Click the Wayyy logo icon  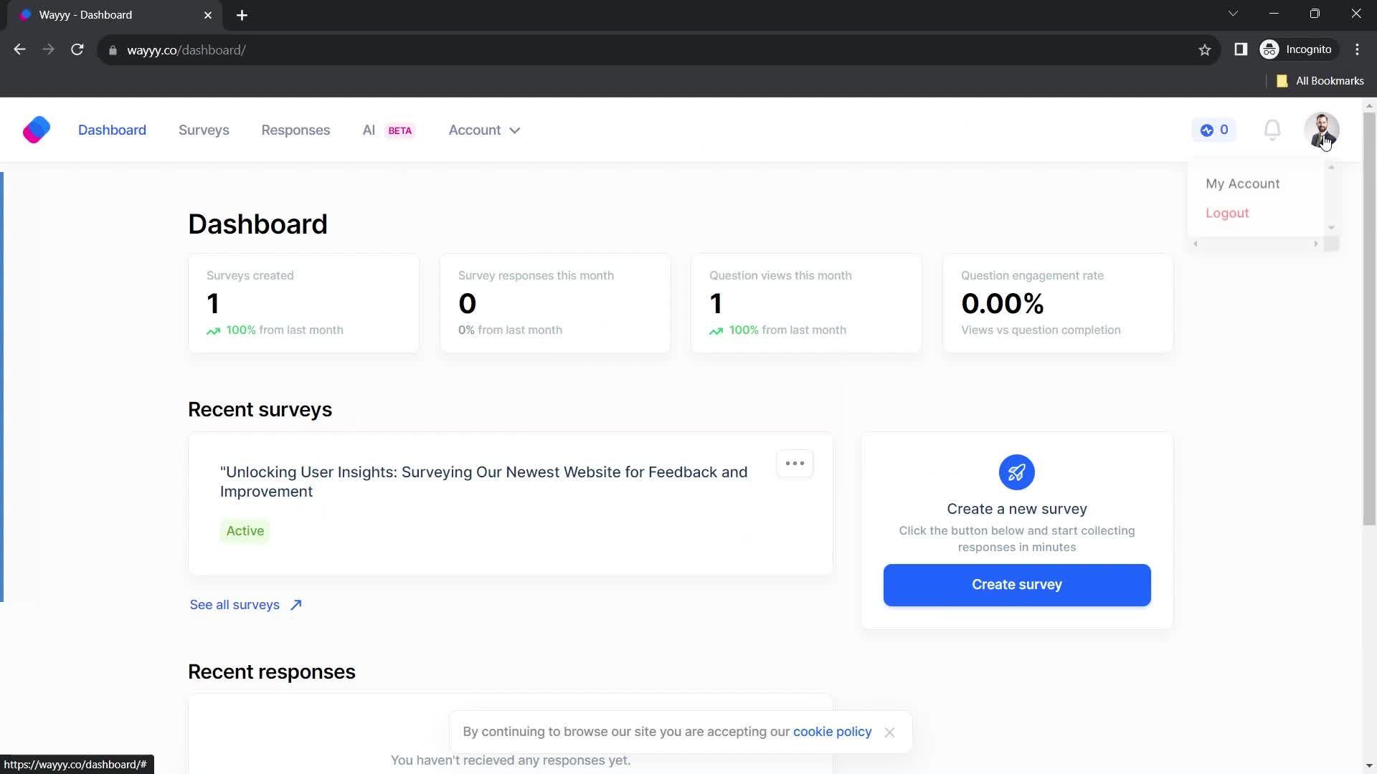tap(36, 130)
